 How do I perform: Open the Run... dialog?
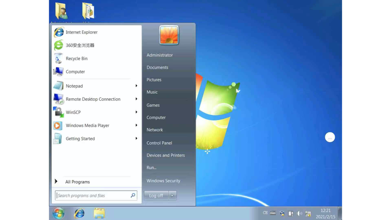[x=151, y=167]
